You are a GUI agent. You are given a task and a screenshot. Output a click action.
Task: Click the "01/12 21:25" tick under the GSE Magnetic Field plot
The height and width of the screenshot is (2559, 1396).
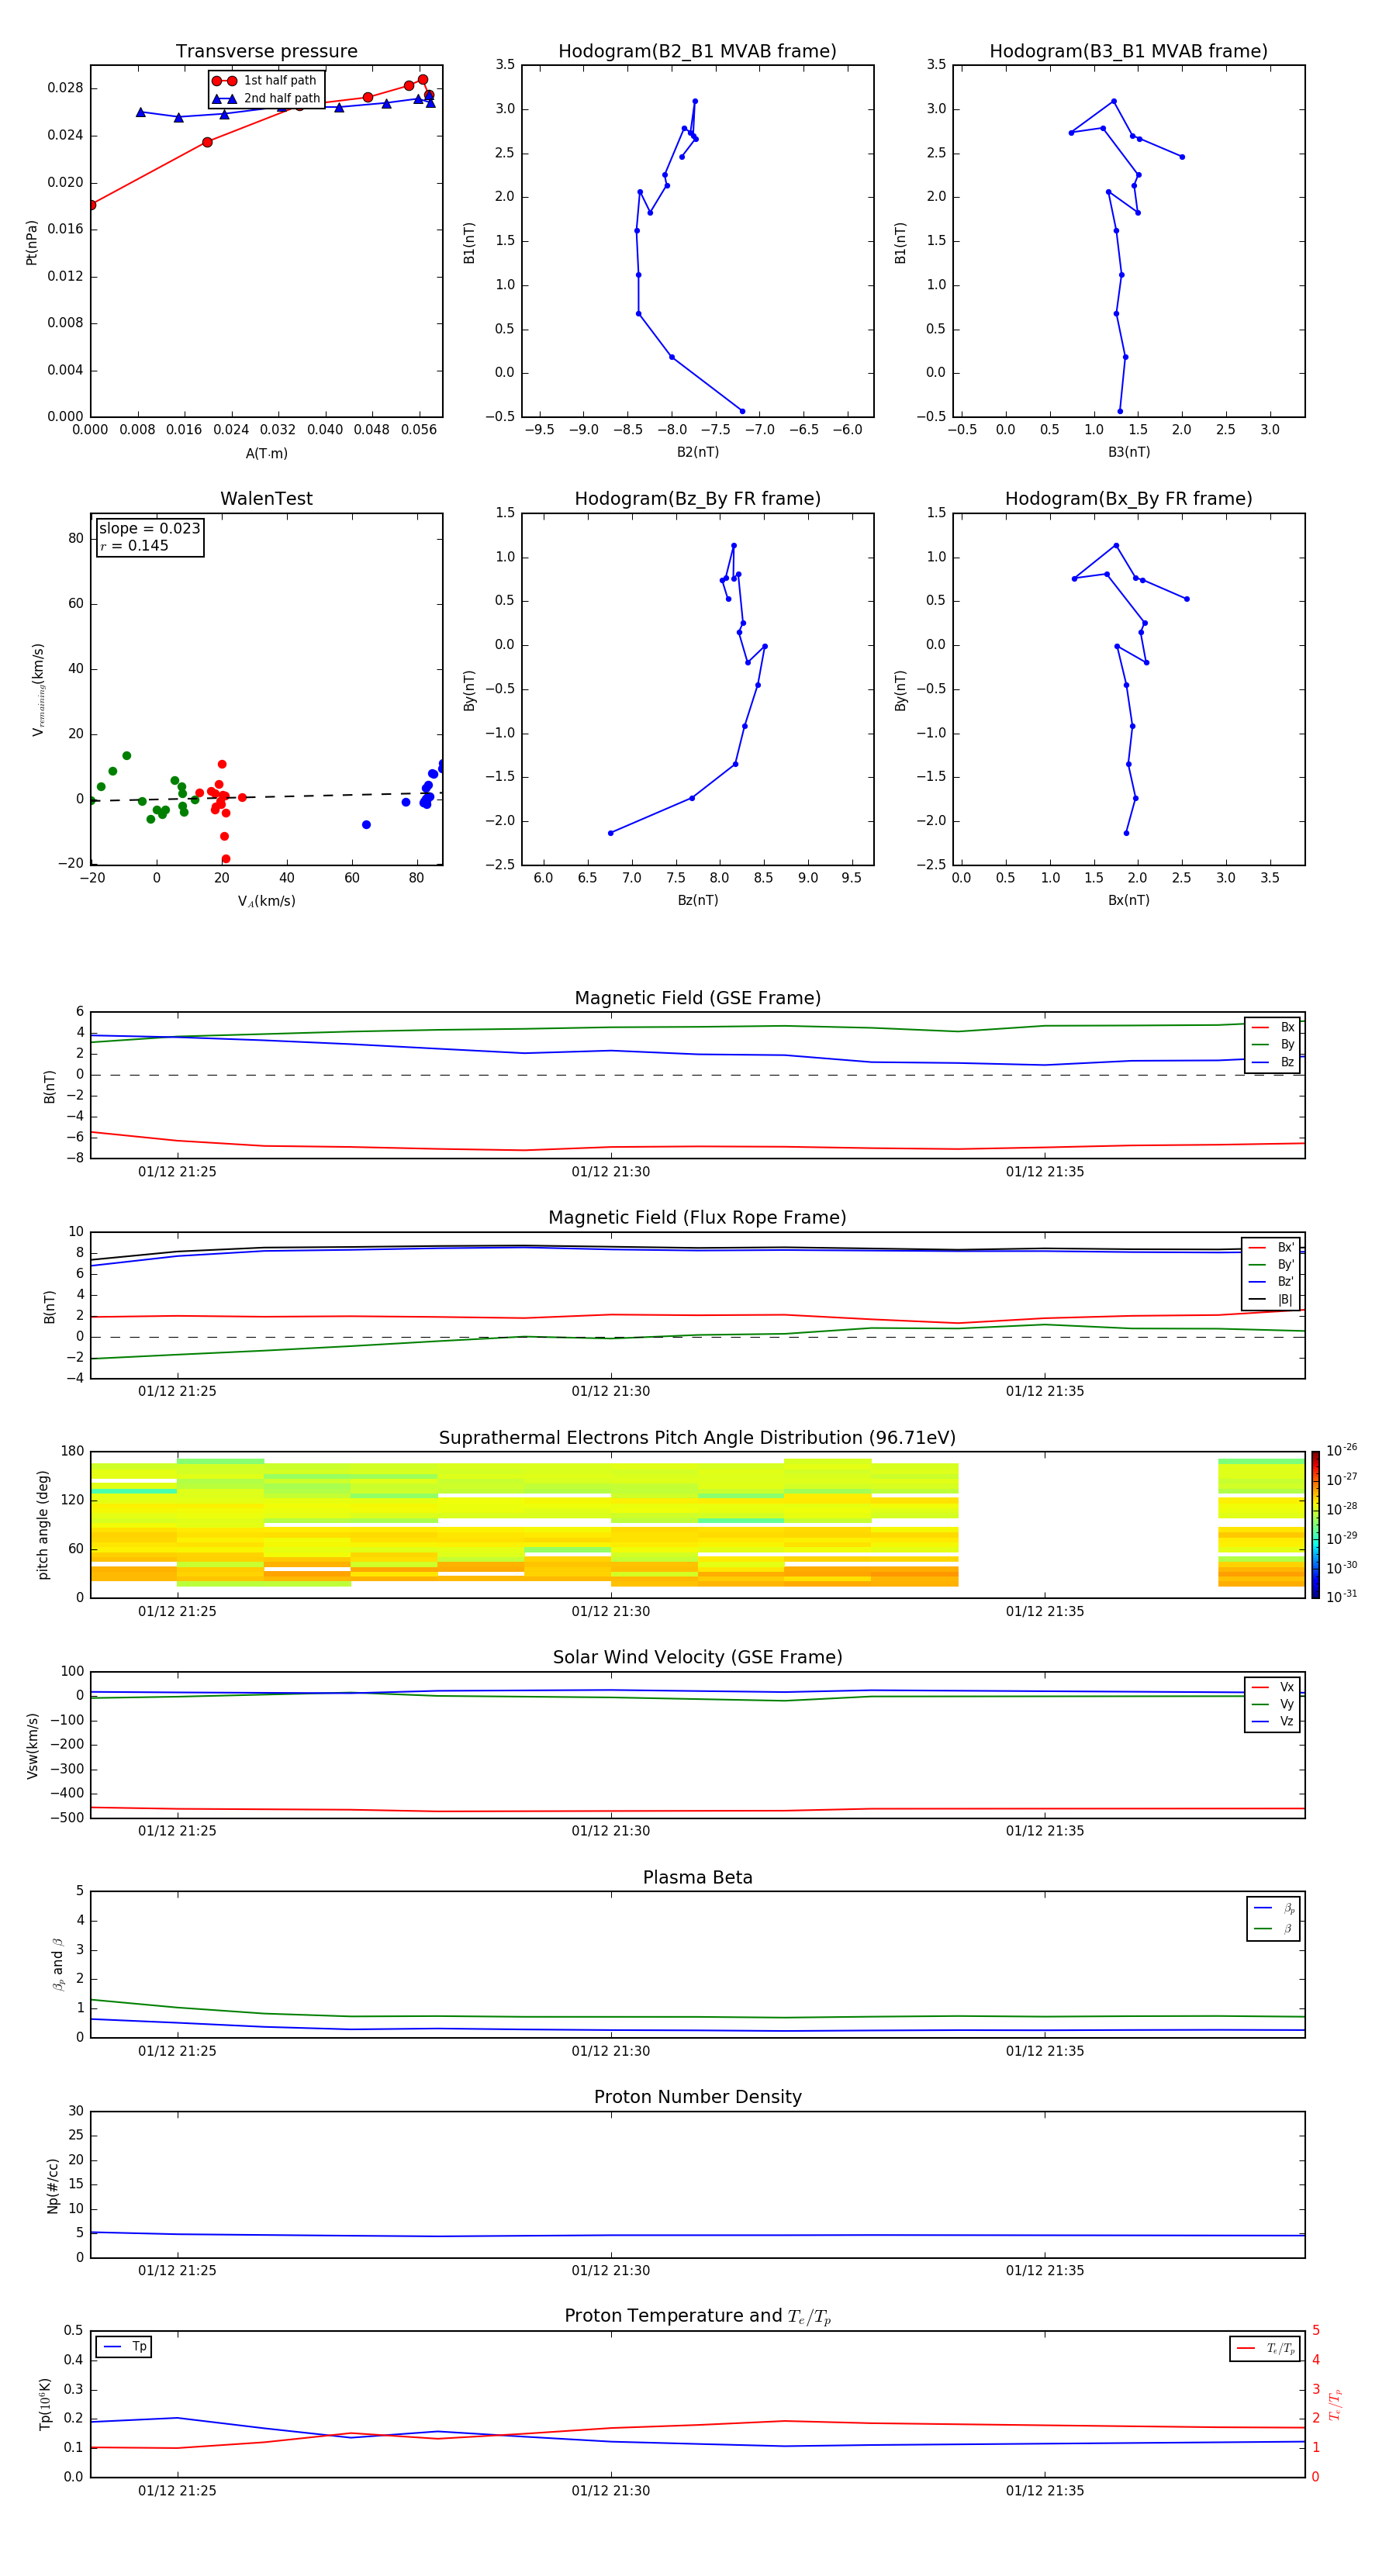pos(177,1172)
